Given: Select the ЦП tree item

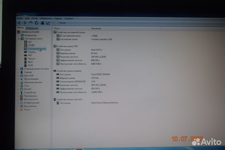Looking at the screenshot, I should pos(30,42).
